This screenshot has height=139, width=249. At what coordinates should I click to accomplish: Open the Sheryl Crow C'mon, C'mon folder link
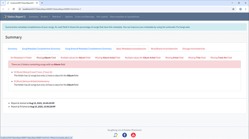click(33, 72)
